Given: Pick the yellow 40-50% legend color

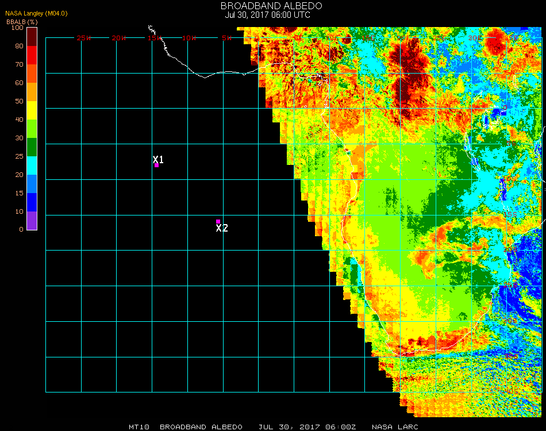Looking at the screenshot, I should pos(32,110).
